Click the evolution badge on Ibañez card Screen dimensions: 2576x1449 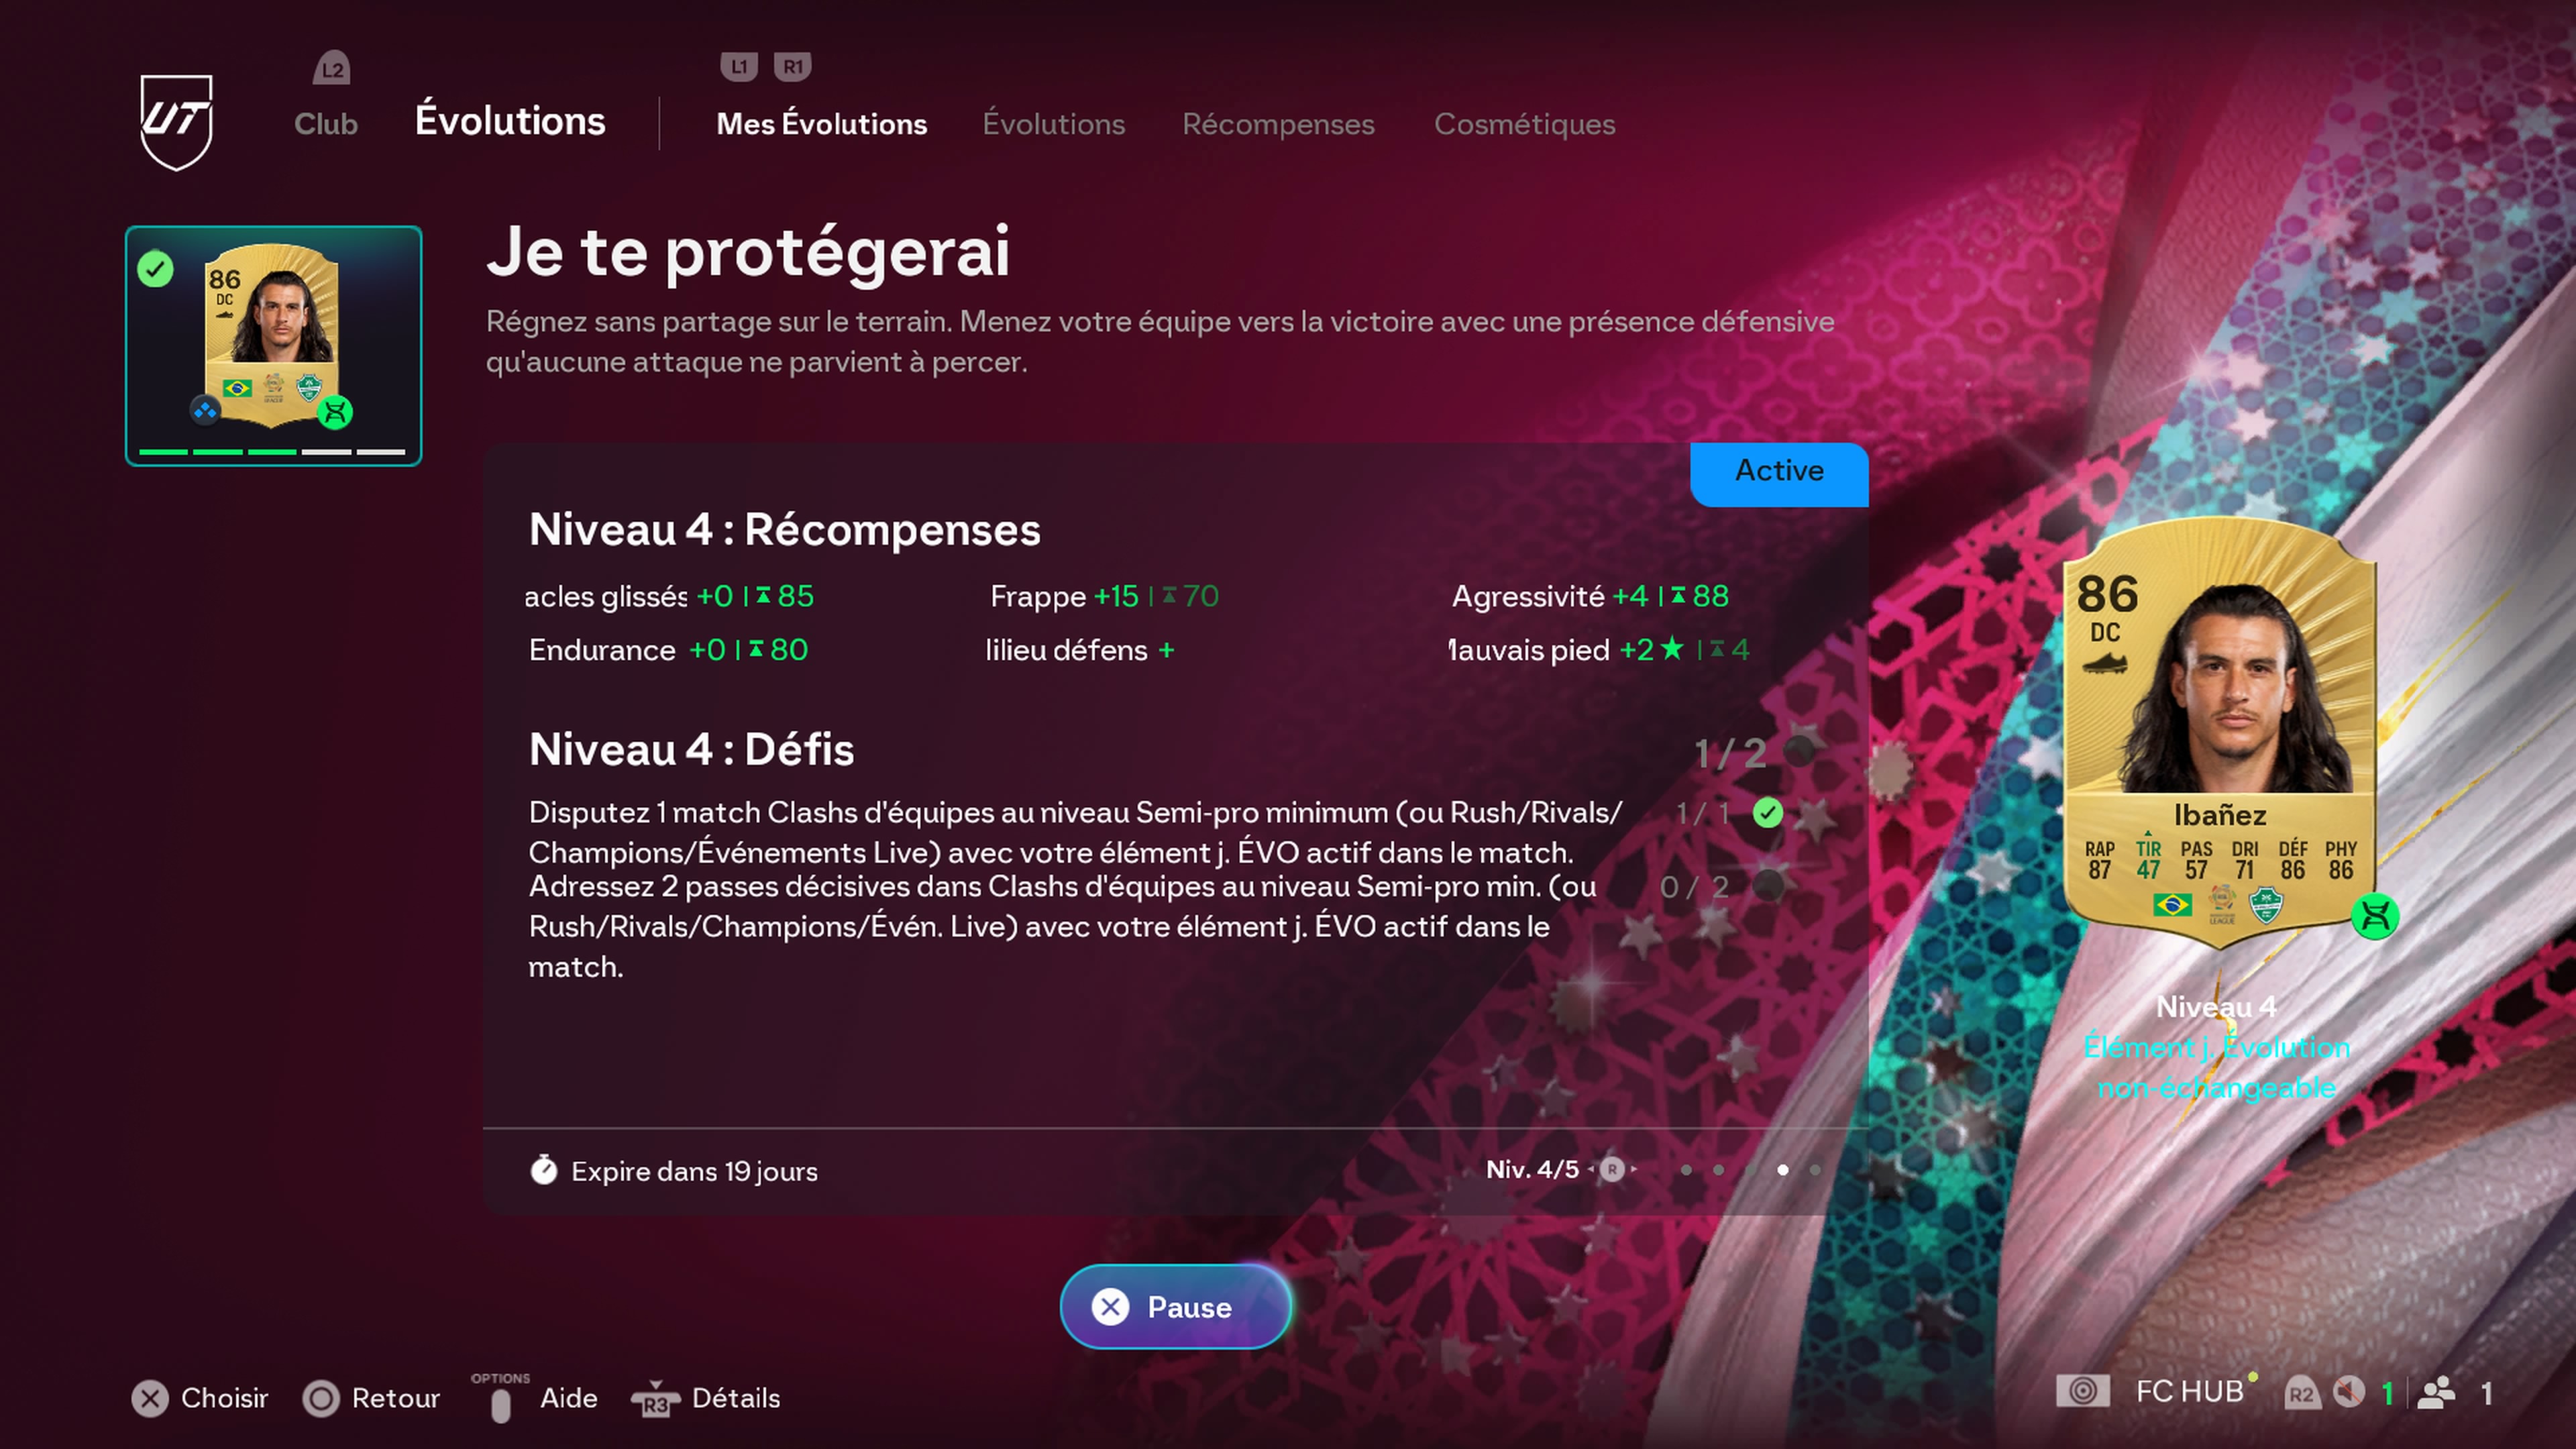pyautogui.click(x=2375, y=916)
